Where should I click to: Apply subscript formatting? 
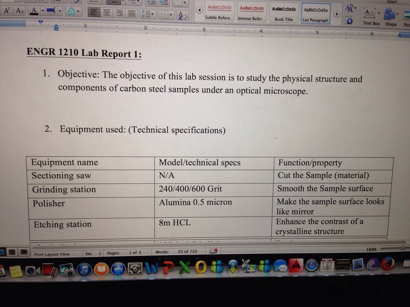point(20,11)
